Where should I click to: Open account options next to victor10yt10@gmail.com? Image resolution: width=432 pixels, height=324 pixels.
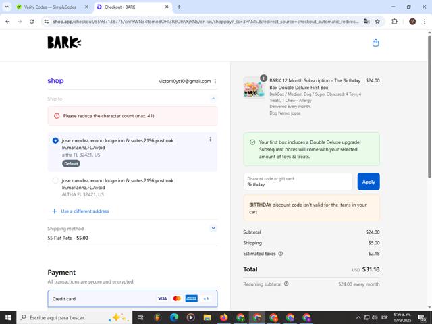[215, 81]
